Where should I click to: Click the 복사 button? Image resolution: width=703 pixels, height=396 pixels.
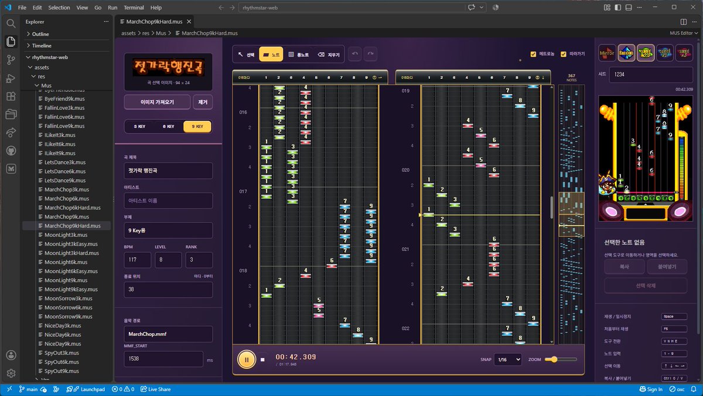click(x=624, y=267)
